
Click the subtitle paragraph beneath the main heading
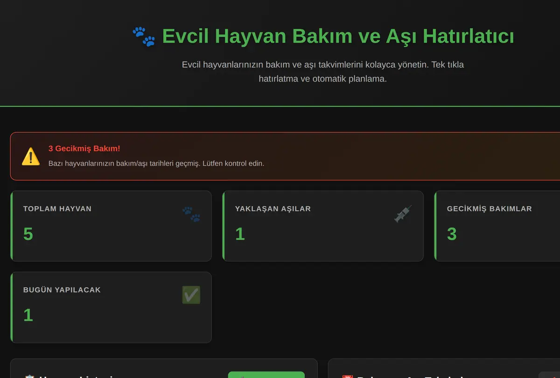tap(323, 72)
